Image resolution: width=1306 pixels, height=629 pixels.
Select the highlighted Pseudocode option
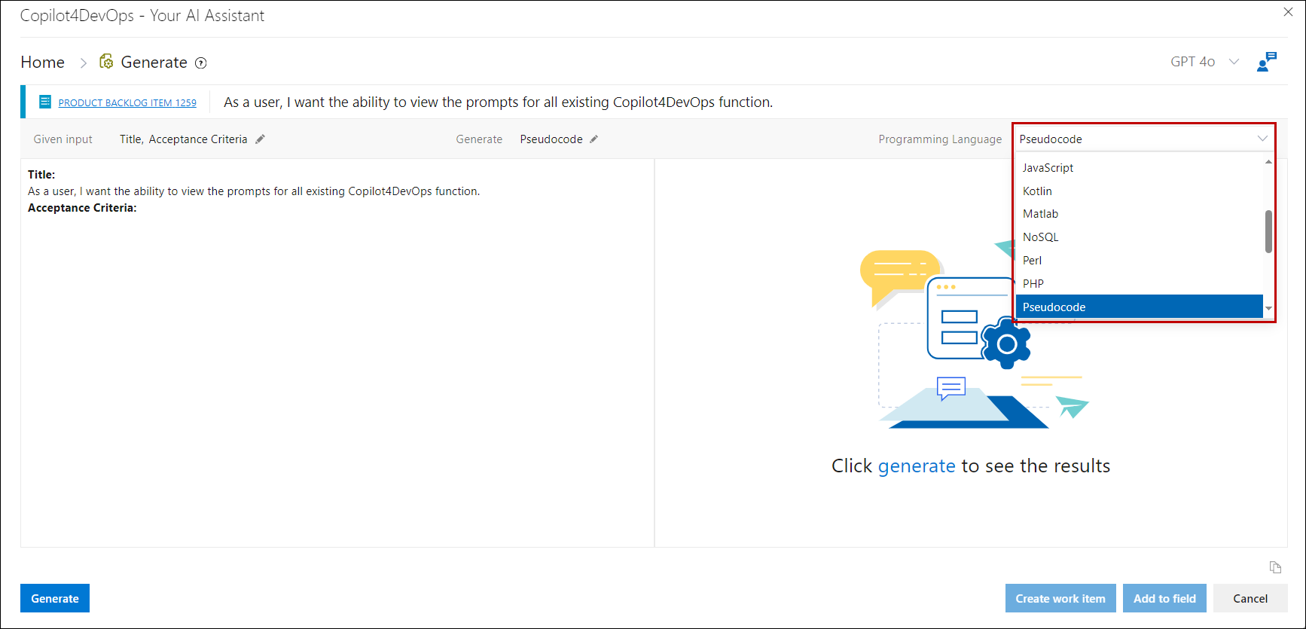pyautogui.click(x=1139, y=307)
